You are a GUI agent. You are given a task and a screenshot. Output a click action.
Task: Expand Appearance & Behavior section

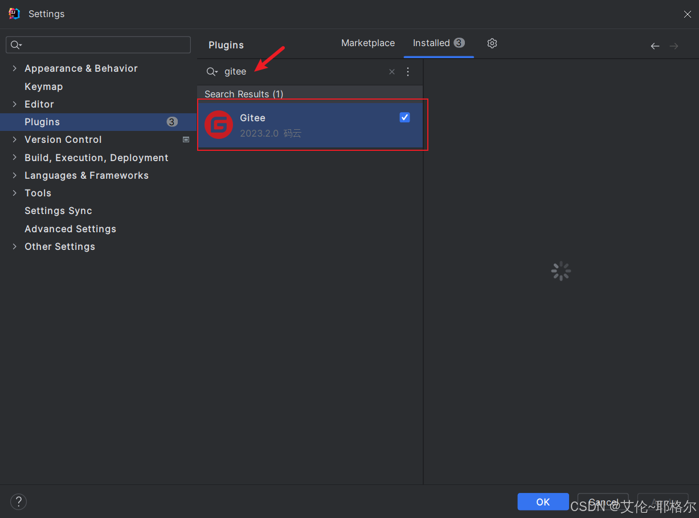point(15,68)
